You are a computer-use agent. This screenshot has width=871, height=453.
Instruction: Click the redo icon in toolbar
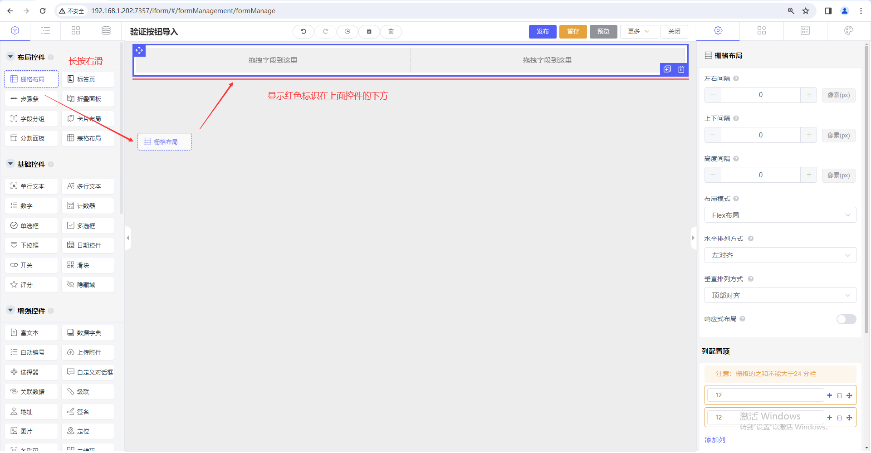325,31
